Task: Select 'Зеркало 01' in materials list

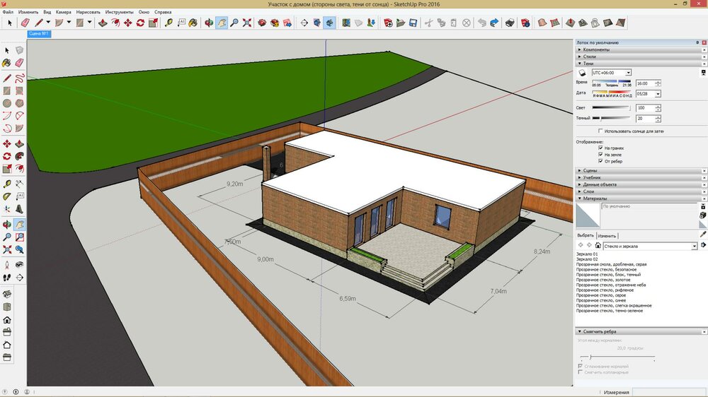Action: (x=588, y=254)
